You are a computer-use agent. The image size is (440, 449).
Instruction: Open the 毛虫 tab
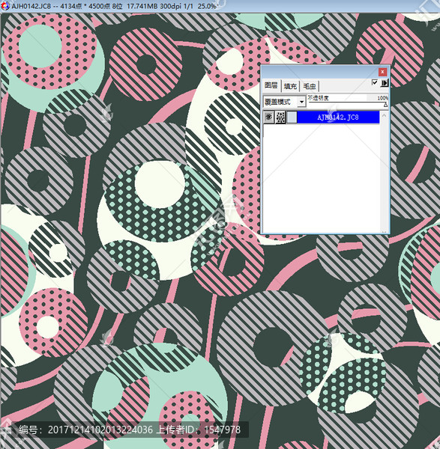(310, 86)
